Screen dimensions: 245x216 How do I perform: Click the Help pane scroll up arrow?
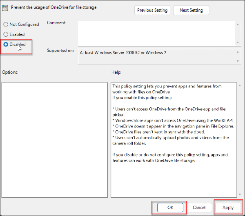(240, 85)
